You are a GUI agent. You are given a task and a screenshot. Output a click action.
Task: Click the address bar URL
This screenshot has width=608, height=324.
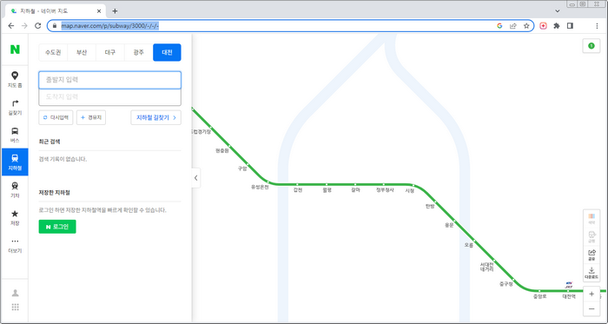tap(110, 26)
